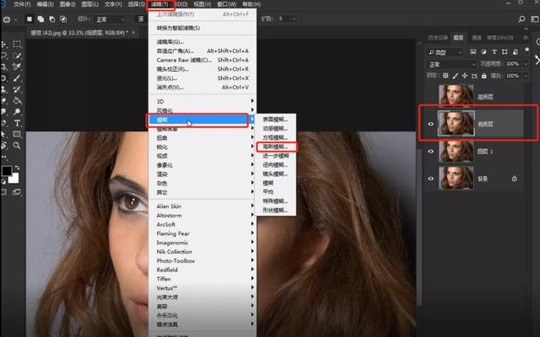Swap foreground and background colors

tap(17, 168)
